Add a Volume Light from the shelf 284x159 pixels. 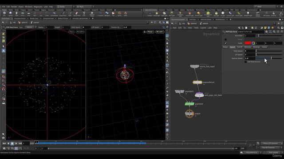point(189,14)
